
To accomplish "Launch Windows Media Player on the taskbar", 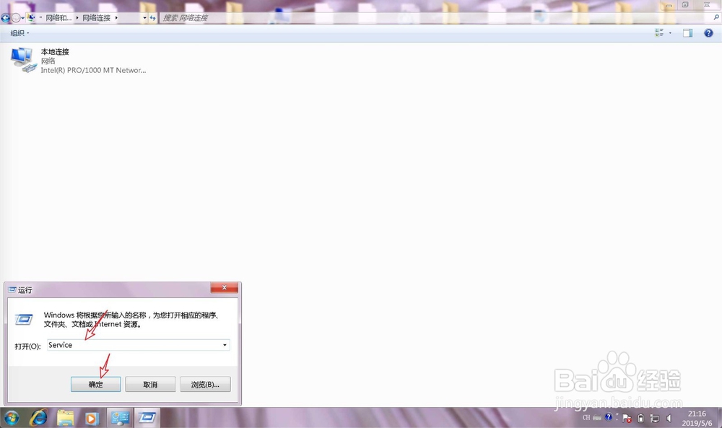I will (x=90, y=418).
